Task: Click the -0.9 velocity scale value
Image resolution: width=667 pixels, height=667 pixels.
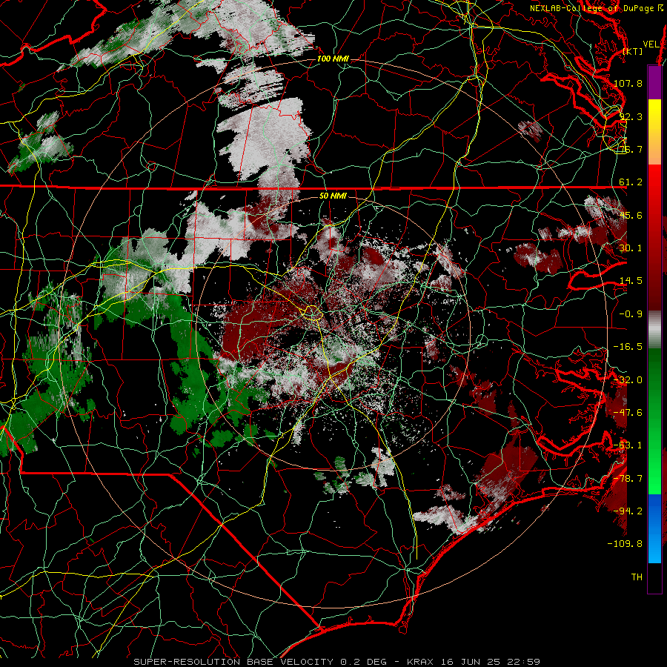Action: click(x=631, y=314)
